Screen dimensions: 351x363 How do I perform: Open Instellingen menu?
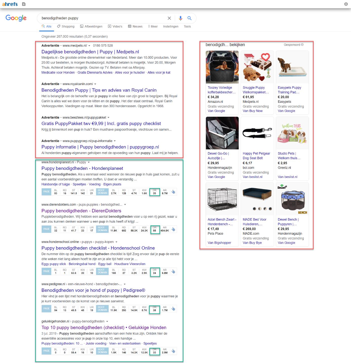[x=171, y=26]
